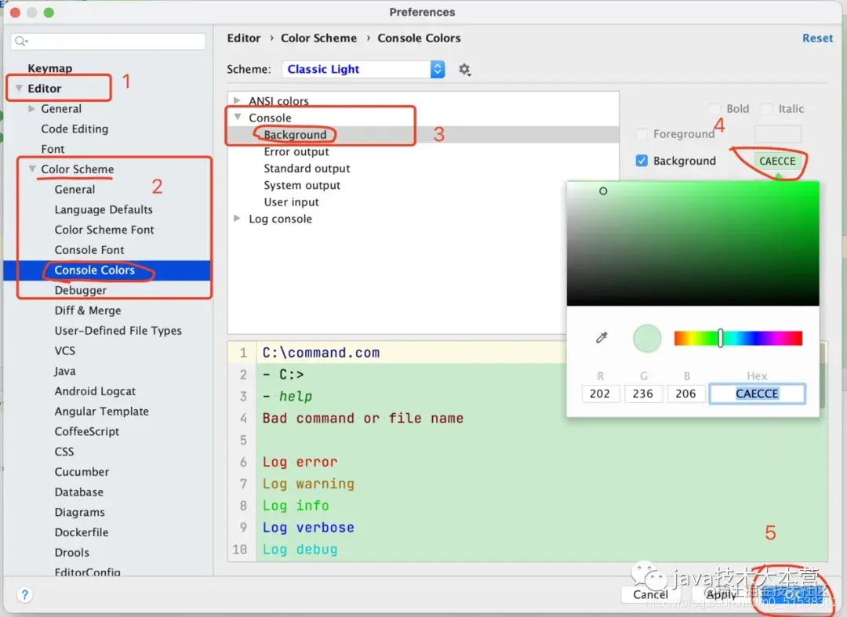
Task: Click the empty Foreground color swatch
Action: tap(778, 133)
